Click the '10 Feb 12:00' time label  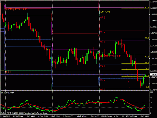(x=81, y=116)
